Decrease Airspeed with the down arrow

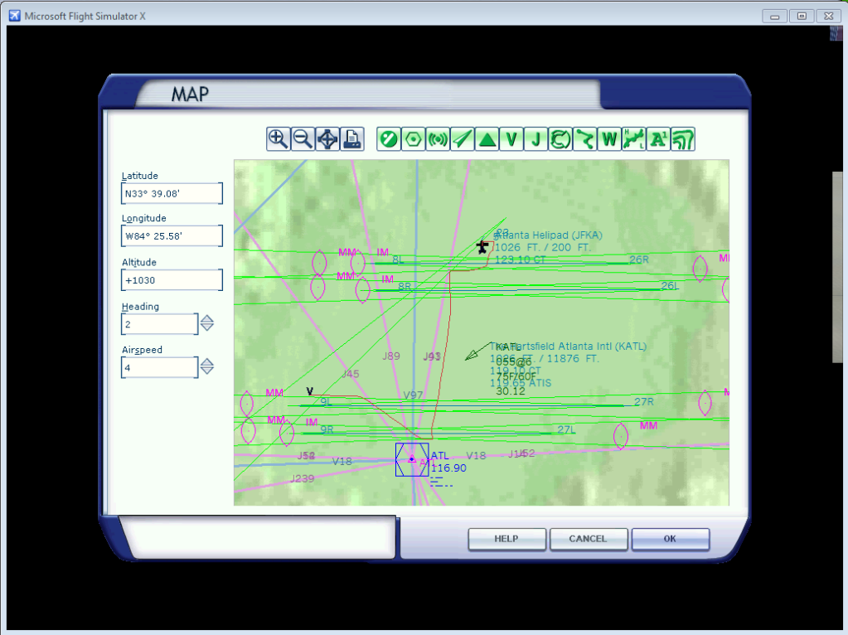coord(207,371)
